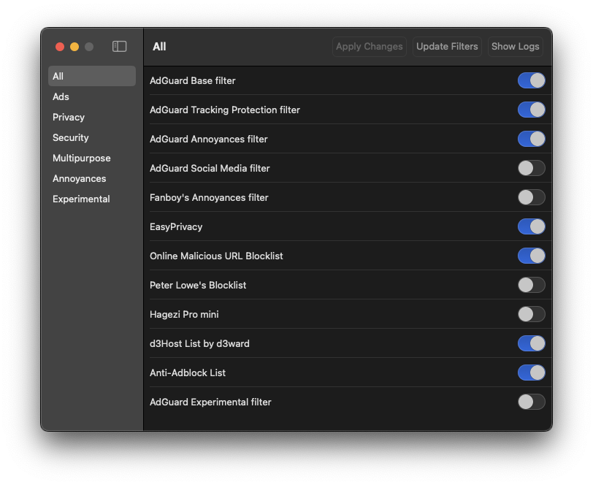Click Online Malicious URL Blocklist text
This screenshot has width=593, height=485.
pos(216,256)
